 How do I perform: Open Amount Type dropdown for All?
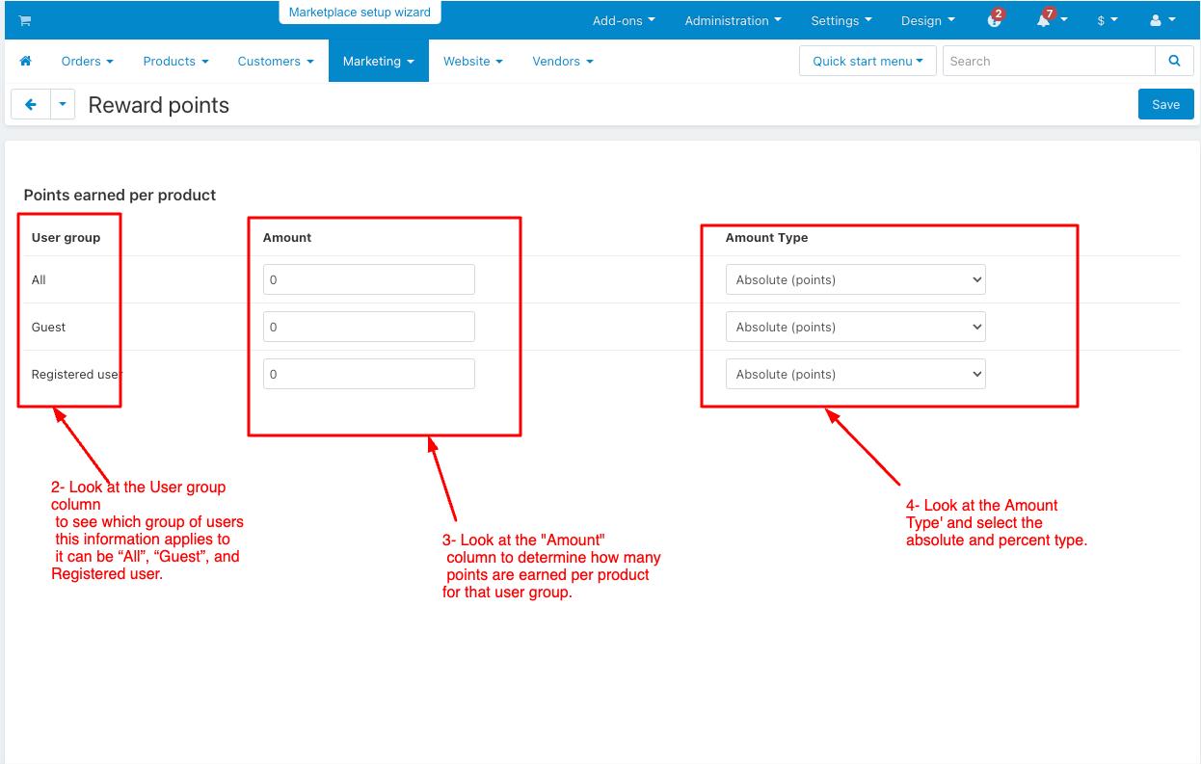[x=855, y=279]
